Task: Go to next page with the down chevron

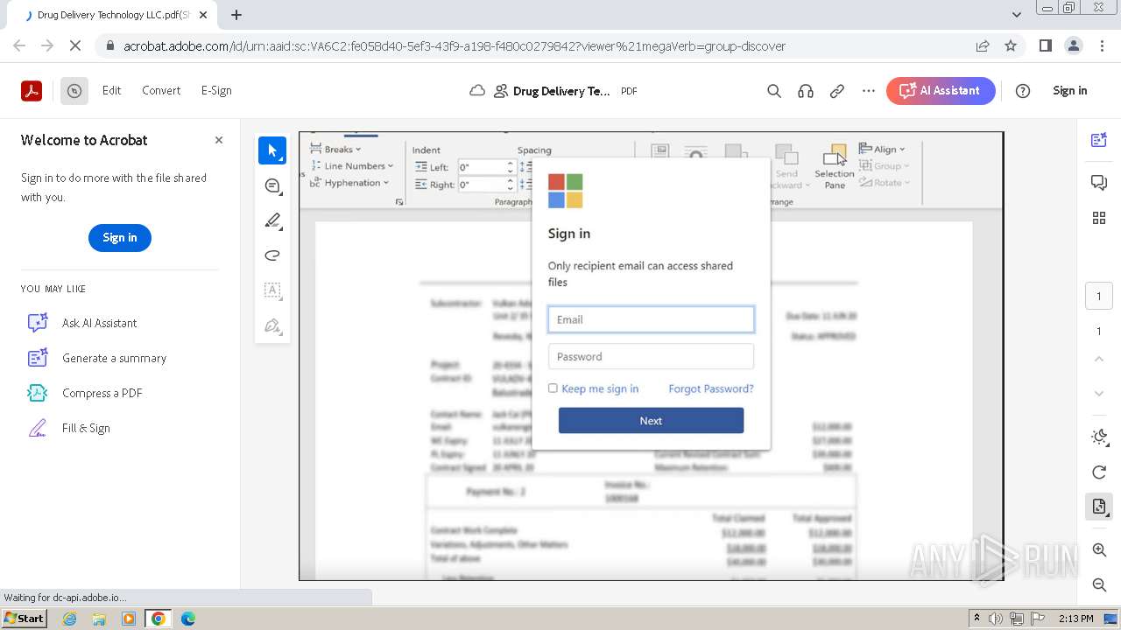Action: [x=1099, y=394]
